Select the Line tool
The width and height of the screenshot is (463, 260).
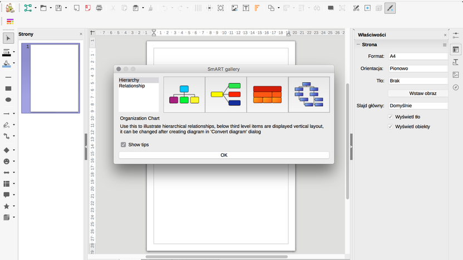click(x=8, y=77)
